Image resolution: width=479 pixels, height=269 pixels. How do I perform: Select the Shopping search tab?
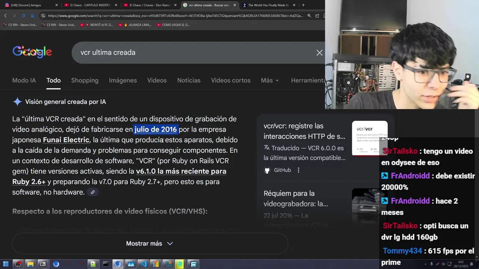85,80
